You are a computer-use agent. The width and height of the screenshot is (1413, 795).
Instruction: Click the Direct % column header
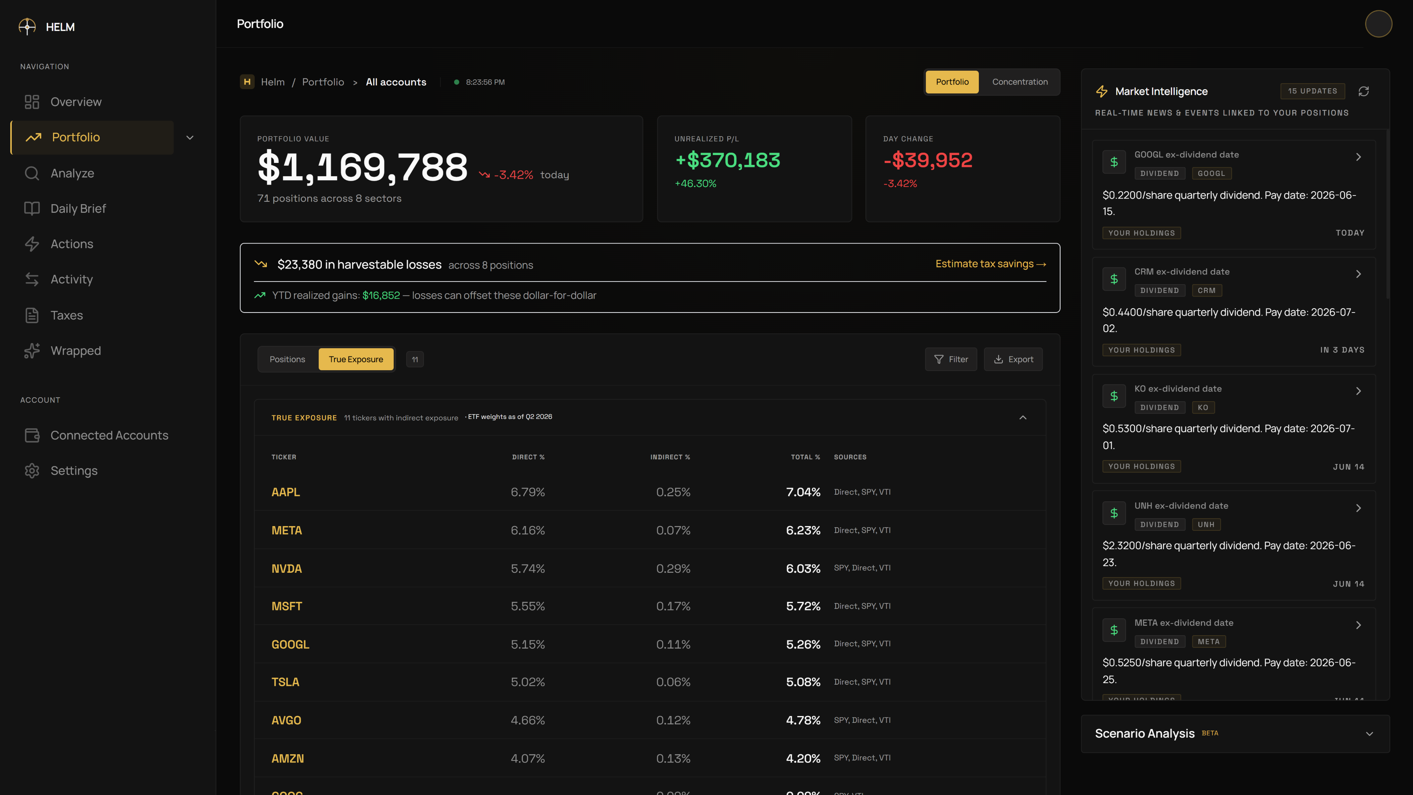528,457
